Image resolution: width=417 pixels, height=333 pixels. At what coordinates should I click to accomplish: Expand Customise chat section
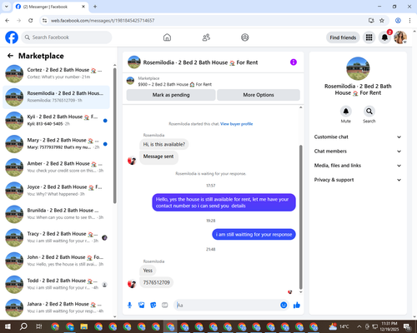358,137
